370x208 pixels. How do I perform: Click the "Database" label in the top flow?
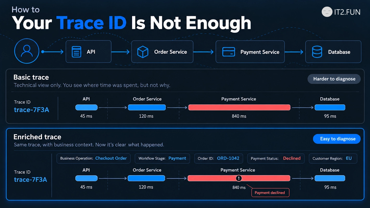[x=339, y=52]
